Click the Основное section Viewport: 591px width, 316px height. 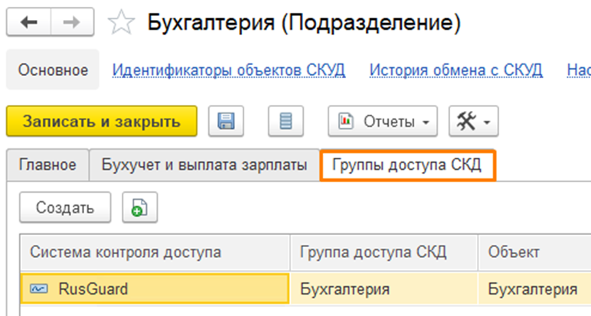coord(53,70)
